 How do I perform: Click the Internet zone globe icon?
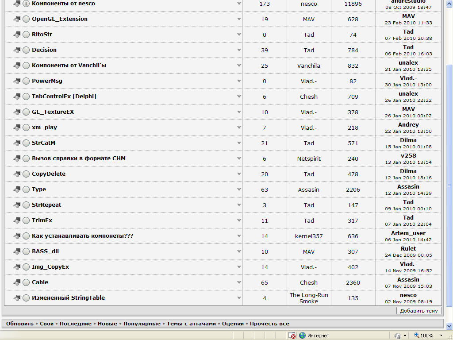[x=303, y=336]
